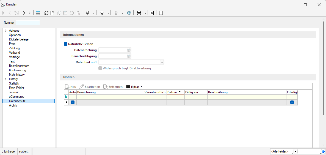326x155 pixels.
Task: Create a new record via toolbar
Action: point(53,13)
